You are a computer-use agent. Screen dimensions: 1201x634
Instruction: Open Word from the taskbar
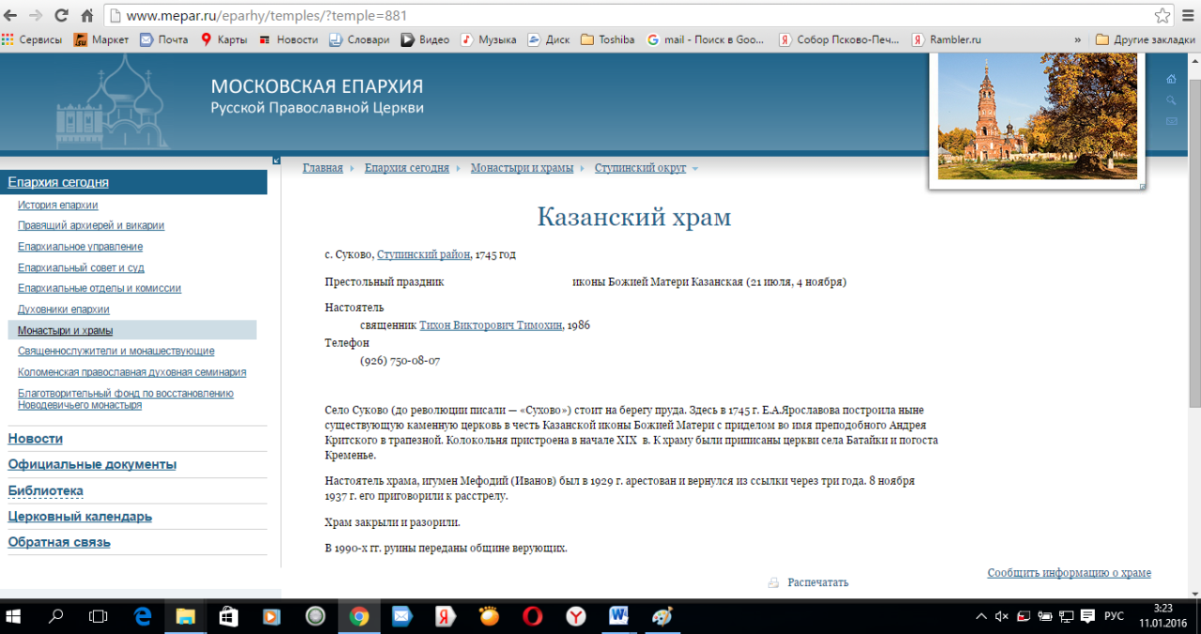pos(618,616)
